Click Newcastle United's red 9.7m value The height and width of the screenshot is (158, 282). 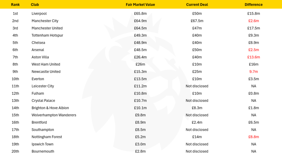(254, 72)
